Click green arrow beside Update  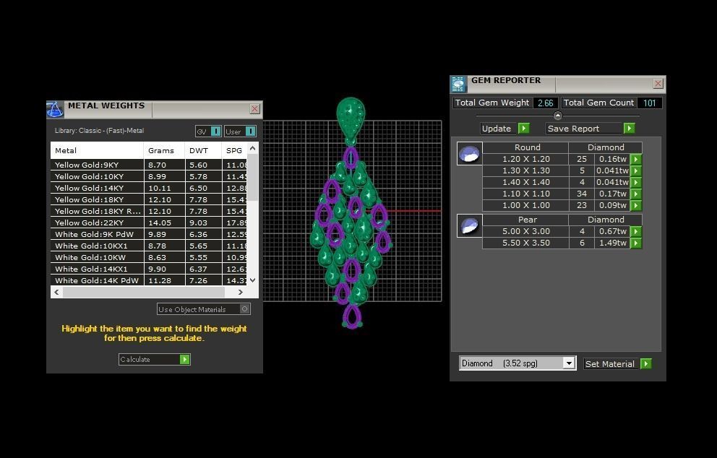pos(523,129)
